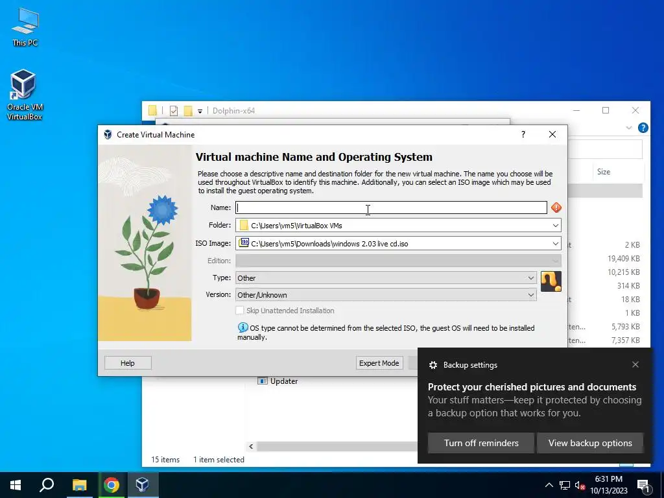The image size is (664, 498).
Task: Click the 7,357 KB size entry in Explorer
Action: click(626, 340)
